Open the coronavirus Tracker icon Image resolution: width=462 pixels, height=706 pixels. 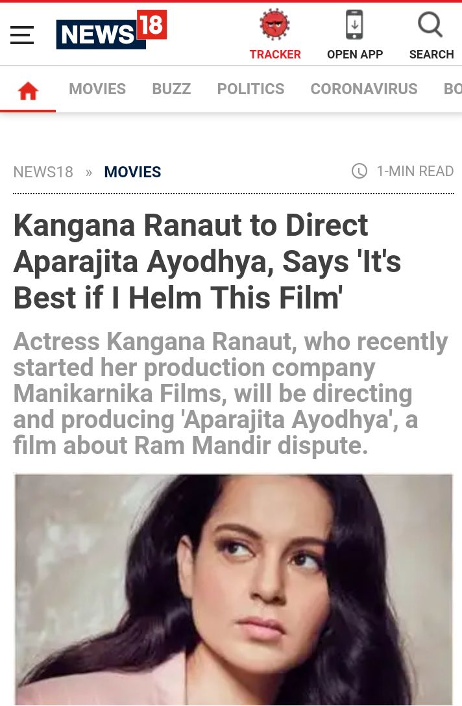tap(274, 24)
